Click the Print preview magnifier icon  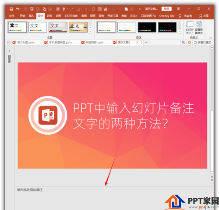pyautogui.click(x=44, y=9)
